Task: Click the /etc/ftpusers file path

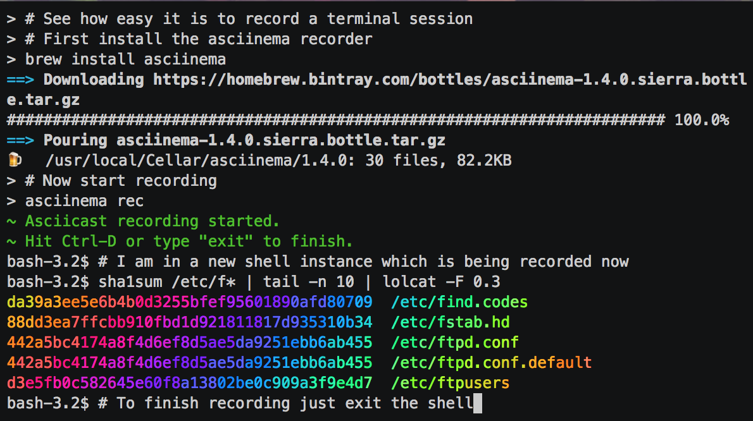Action: pos(450,383)
